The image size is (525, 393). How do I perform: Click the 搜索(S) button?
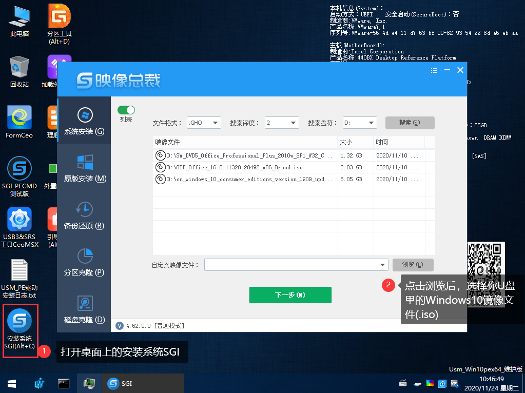pos(410,123)
